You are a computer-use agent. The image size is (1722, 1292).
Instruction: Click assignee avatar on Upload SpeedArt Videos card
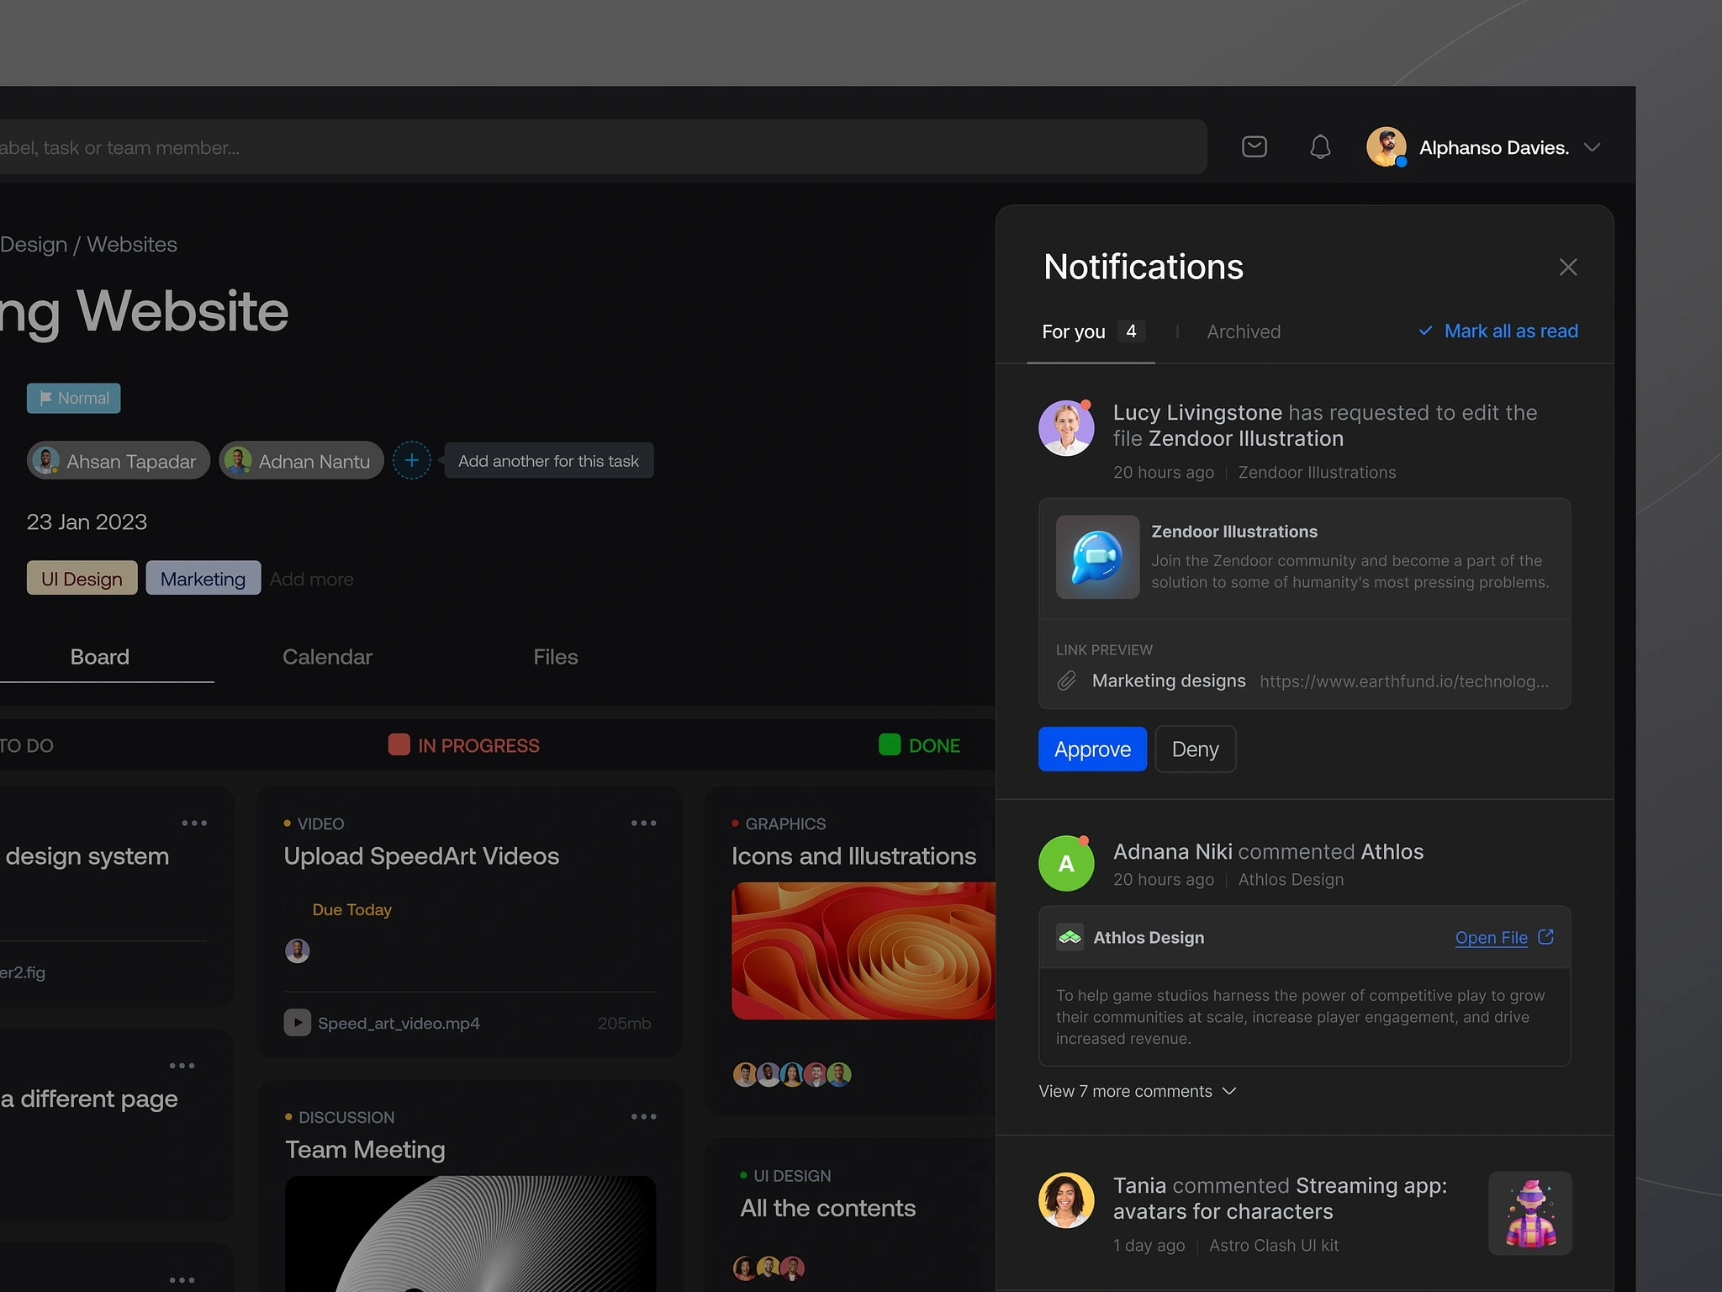coord(297,950)
